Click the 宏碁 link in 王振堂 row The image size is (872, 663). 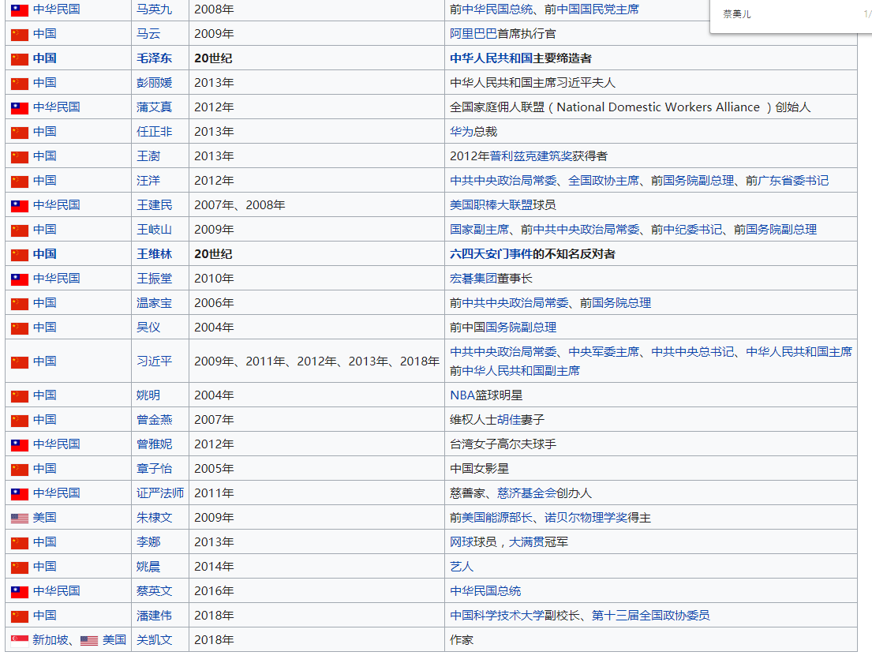click(462, 279)
